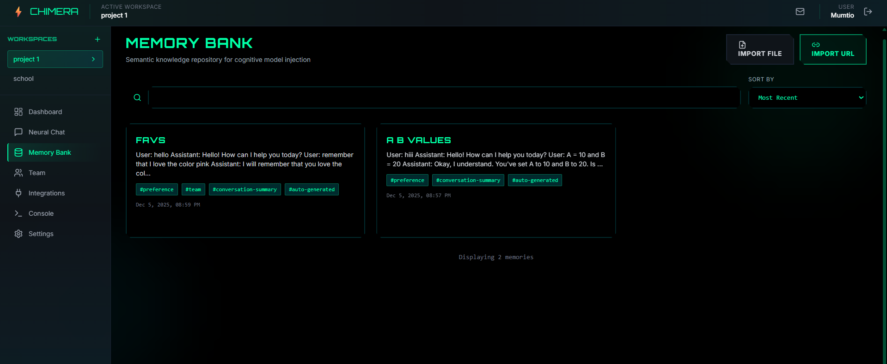The image size is (887, 364).
Task: Click #auto-generated tag on FAVS card
Action: click(312, 189)
